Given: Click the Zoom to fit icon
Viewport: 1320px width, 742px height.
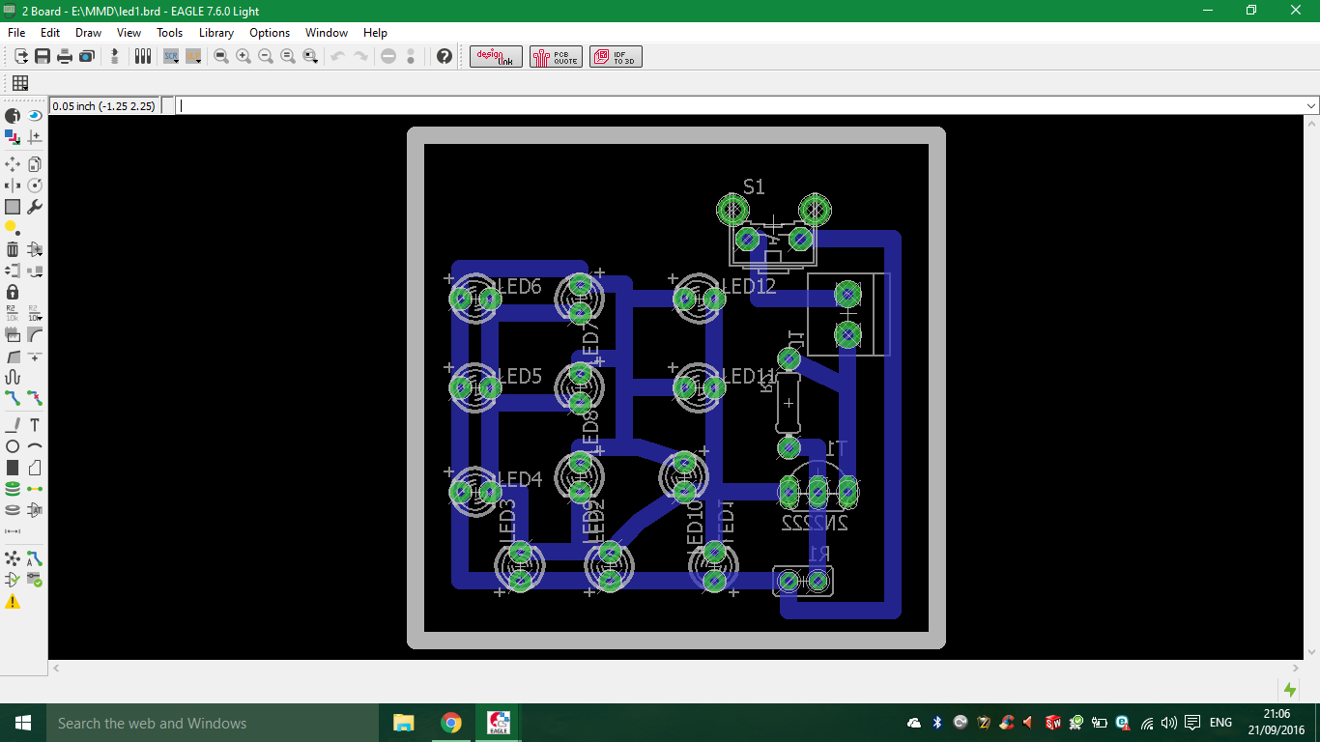Looking at the screenshot, I should 221,56.
